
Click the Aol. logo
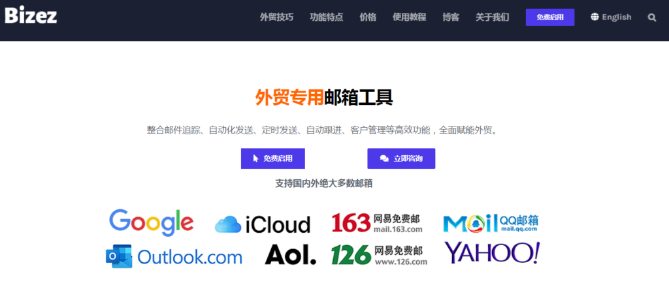291,254
